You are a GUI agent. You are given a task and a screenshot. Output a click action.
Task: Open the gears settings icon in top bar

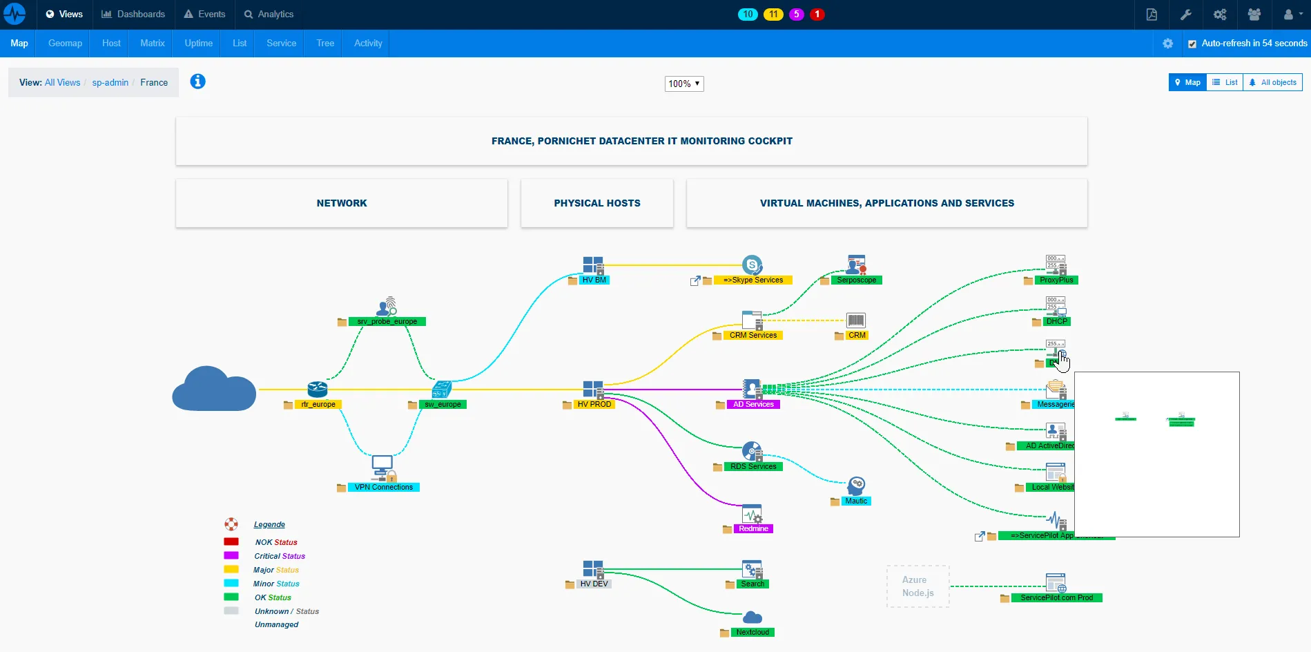tap(1219, 14)
